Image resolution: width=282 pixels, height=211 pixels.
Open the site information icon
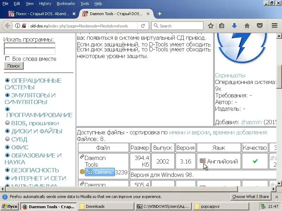tap(17, 26)
